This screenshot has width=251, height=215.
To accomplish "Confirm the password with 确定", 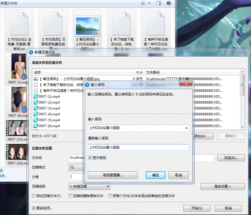I will click(155, 175).
